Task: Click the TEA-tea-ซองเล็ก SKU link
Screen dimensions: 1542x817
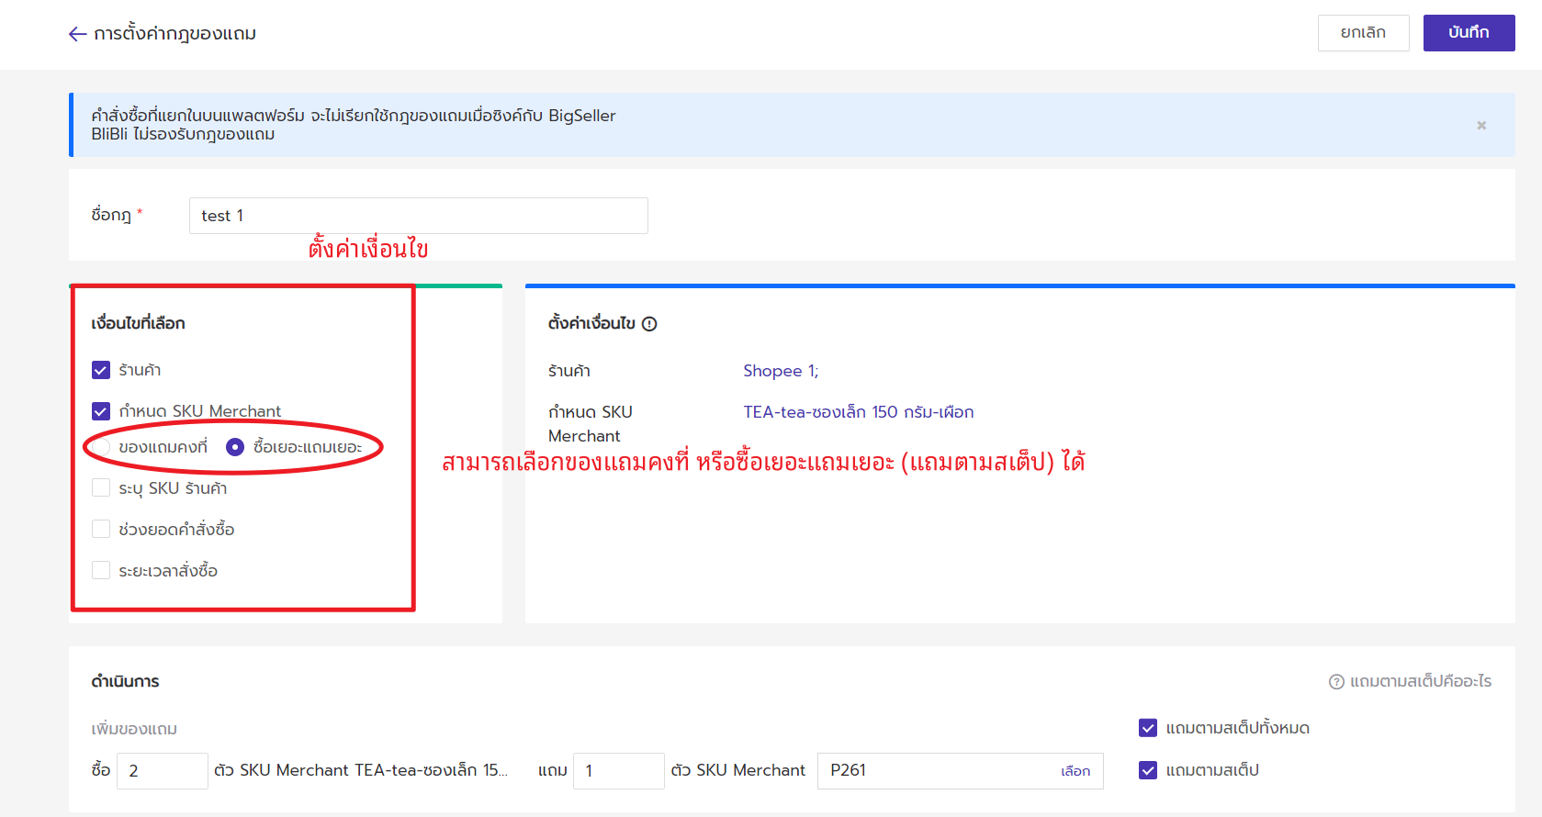Action: coord(858,412)
